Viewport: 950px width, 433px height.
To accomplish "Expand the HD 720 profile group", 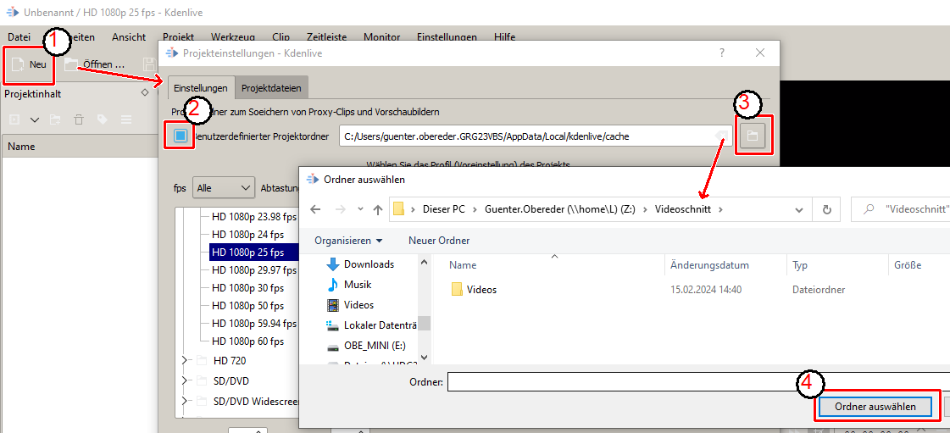I will pos(184,360).
